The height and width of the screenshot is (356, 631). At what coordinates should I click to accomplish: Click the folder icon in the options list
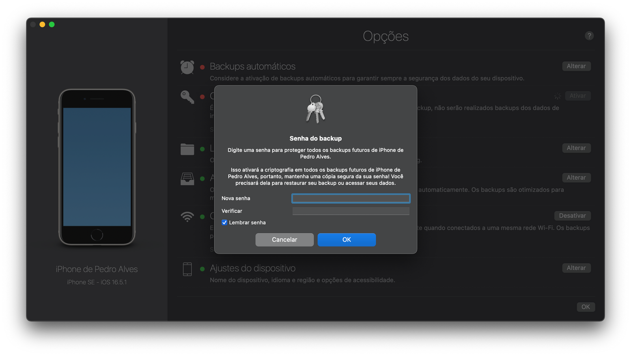tap(187, 149)
